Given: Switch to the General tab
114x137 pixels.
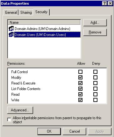Looking at the screenshot, I should [x=11, y=13].
